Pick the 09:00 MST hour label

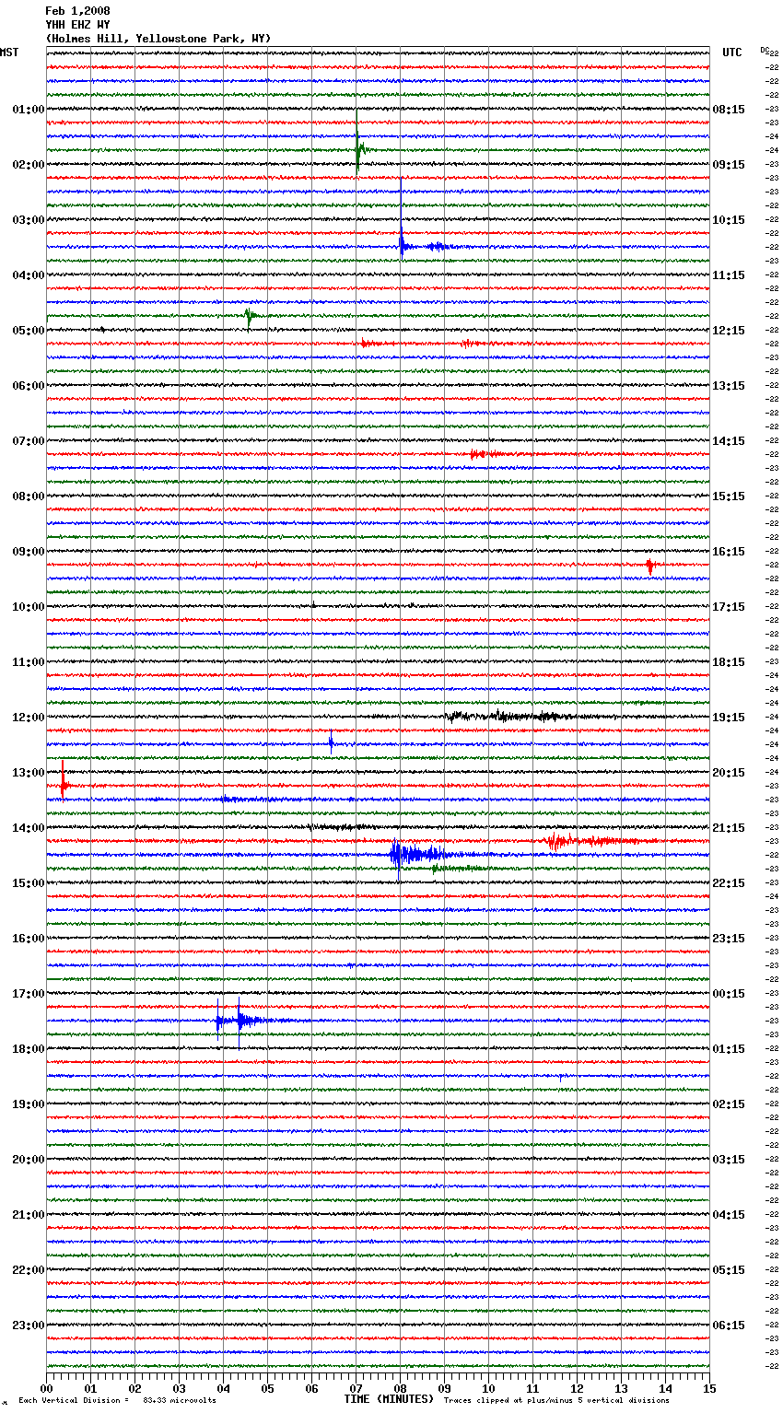tap(29, 552)
